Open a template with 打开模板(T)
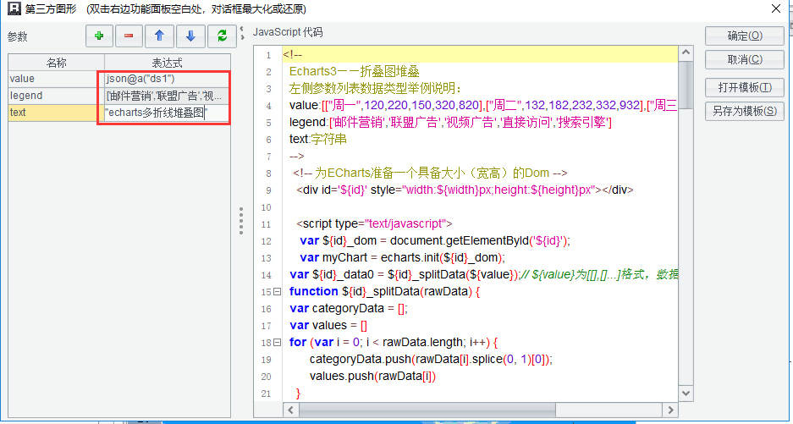The height and width of the screenshot is (424, 793). pyautogui.click(x=745, y=87)
